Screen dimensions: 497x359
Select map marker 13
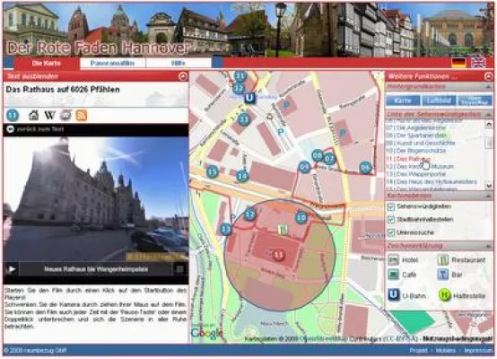pos(226,229)
